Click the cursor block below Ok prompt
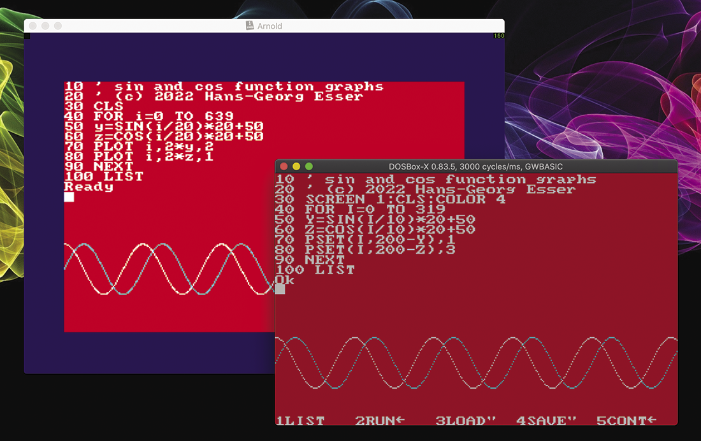 280,289
